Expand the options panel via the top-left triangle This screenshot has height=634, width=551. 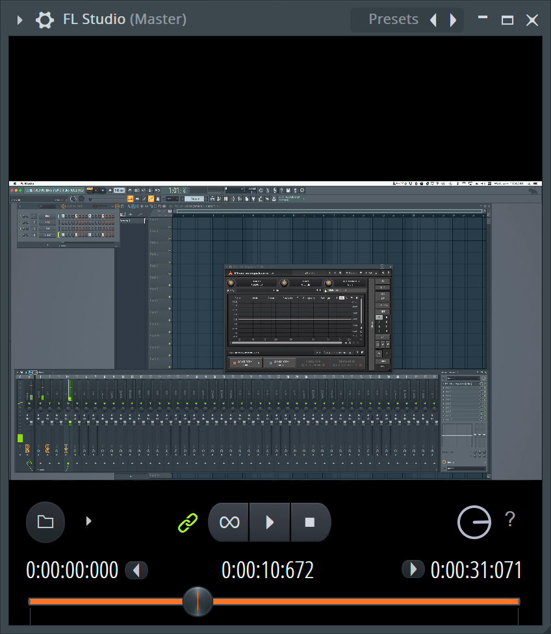[x=19, y=19]
